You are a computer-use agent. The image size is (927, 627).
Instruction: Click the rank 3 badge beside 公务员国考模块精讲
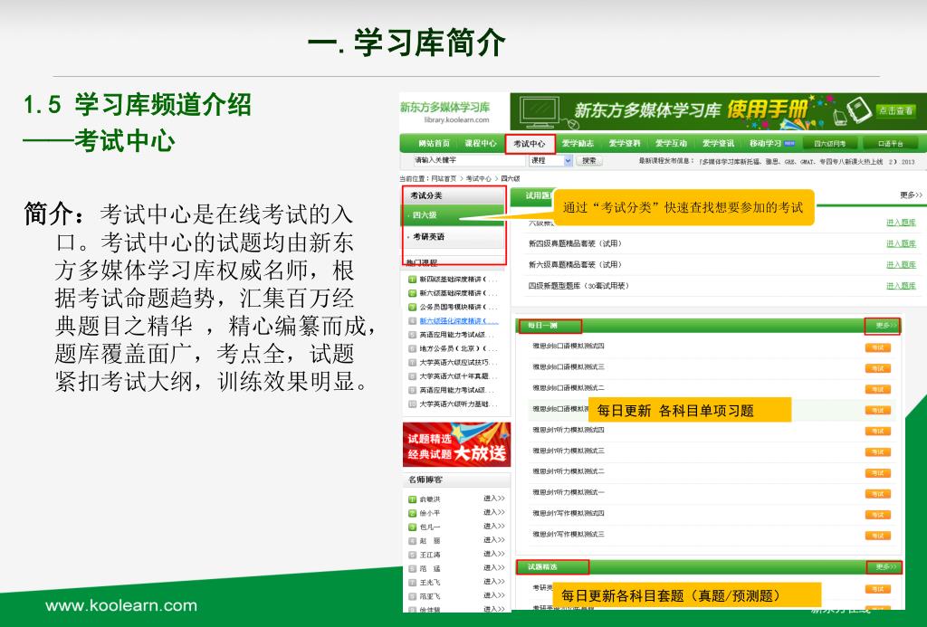pos(413,308)
